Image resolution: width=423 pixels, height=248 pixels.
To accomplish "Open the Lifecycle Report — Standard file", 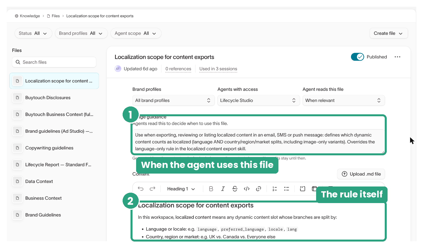I will click(54, 165).
